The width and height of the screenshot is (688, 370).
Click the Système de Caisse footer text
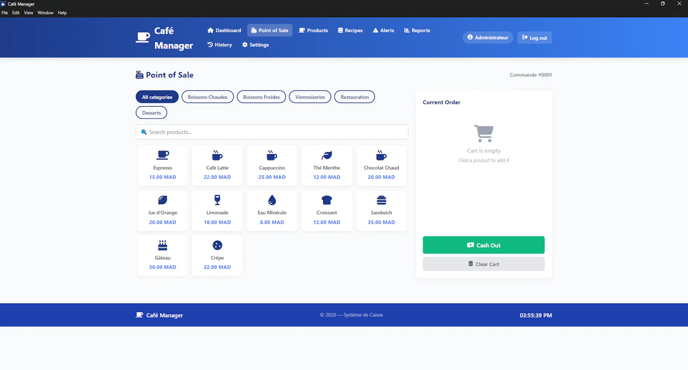(363, 315)
